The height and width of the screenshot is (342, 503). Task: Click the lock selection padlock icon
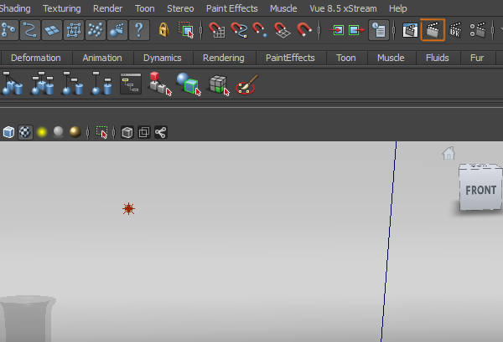click(163, 31)
